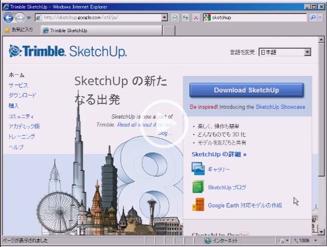Click the magnifier search button
This screenshot has height=247, width=327.
[x=313, y=18]
